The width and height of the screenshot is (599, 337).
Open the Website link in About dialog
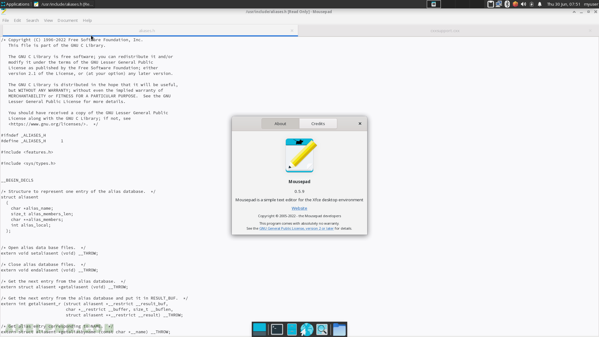coord(299,208)
